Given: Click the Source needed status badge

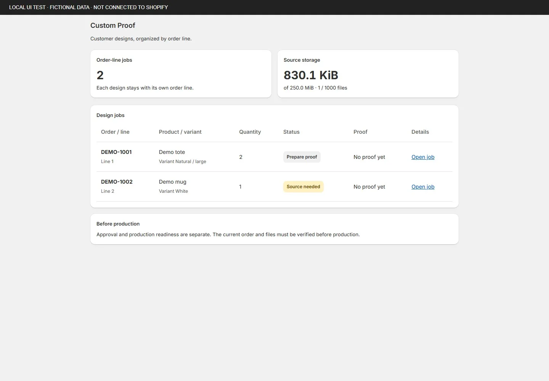Looking at the screenshot, I should pyautogui.click(x=303, y=187).
